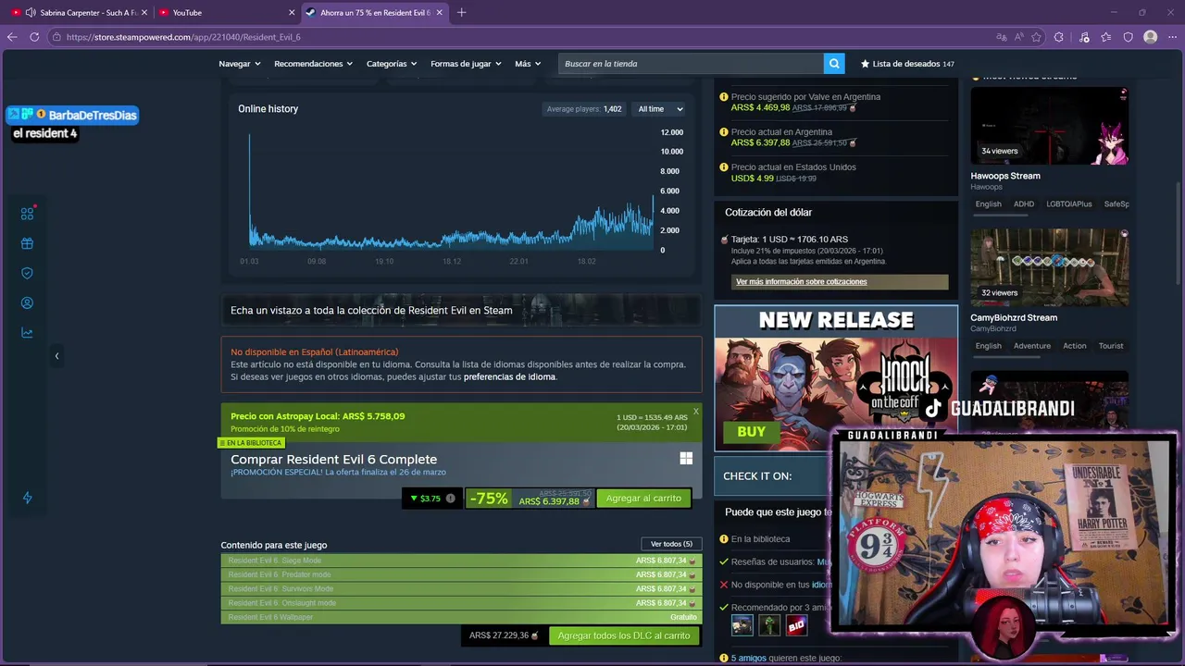Reload the current page
Image resolution: width=1185 pixels, height=666 pixels.
click(34, 37)
